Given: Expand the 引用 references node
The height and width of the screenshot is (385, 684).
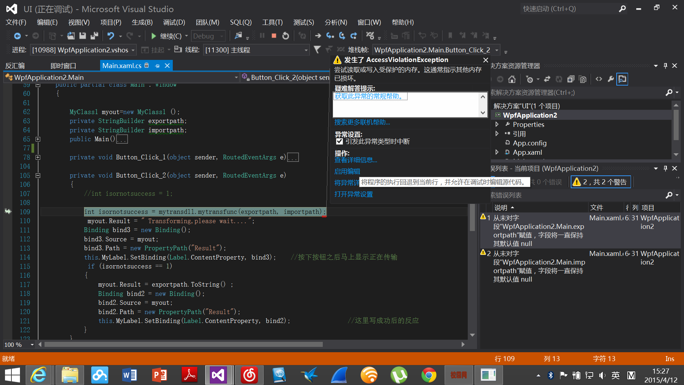Looking at the screenshot, I should (497, 134).
